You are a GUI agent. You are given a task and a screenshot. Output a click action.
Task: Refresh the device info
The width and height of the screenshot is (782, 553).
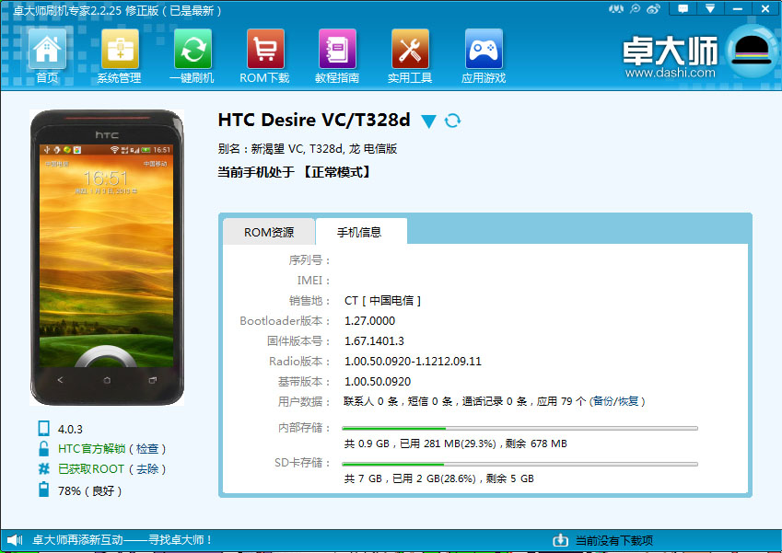452,121
